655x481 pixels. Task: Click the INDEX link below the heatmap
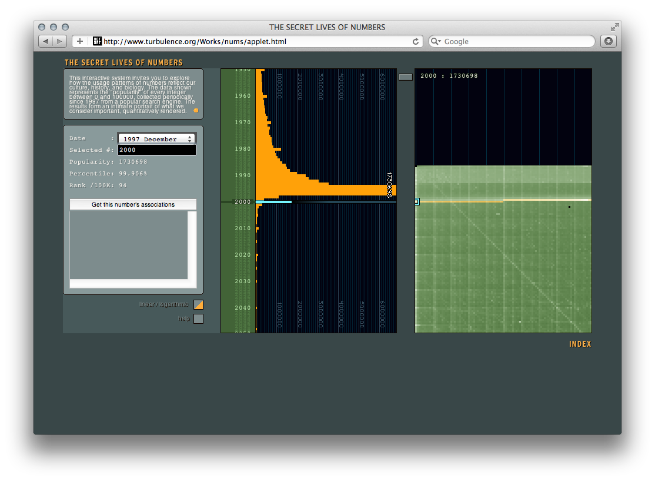tap(580, 344)
